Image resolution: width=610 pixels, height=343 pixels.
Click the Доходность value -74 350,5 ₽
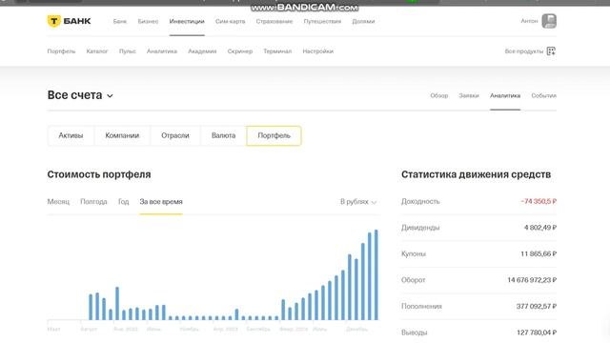539,201
